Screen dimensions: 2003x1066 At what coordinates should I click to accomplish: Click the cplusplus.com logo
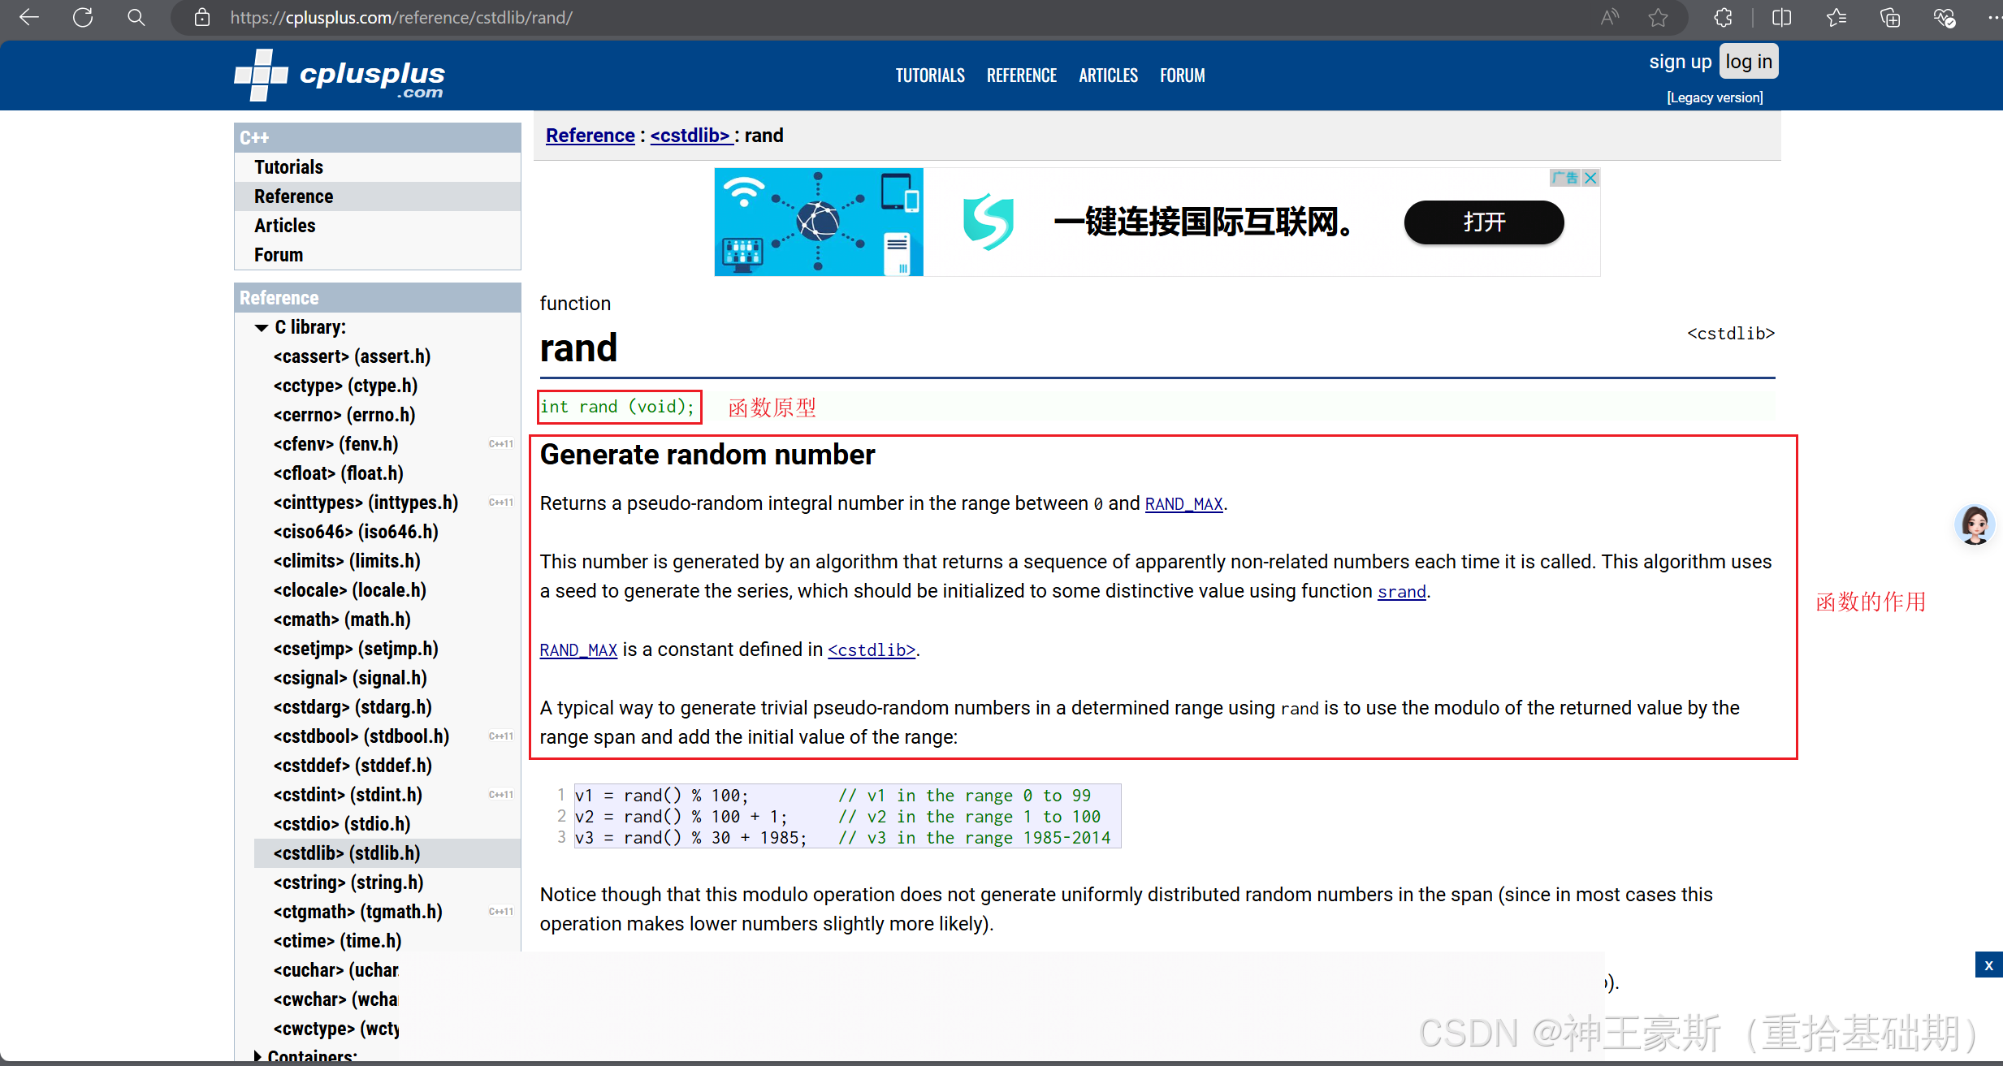340,76
